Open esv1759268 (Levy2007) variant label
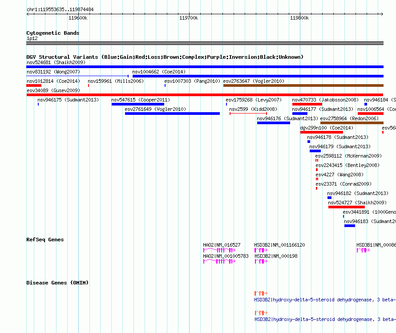 254,100
